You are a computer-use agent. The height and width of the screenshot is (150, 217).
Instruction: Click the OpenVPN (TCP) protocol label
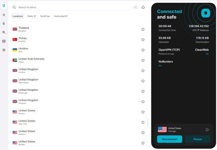tap(169, 50)
